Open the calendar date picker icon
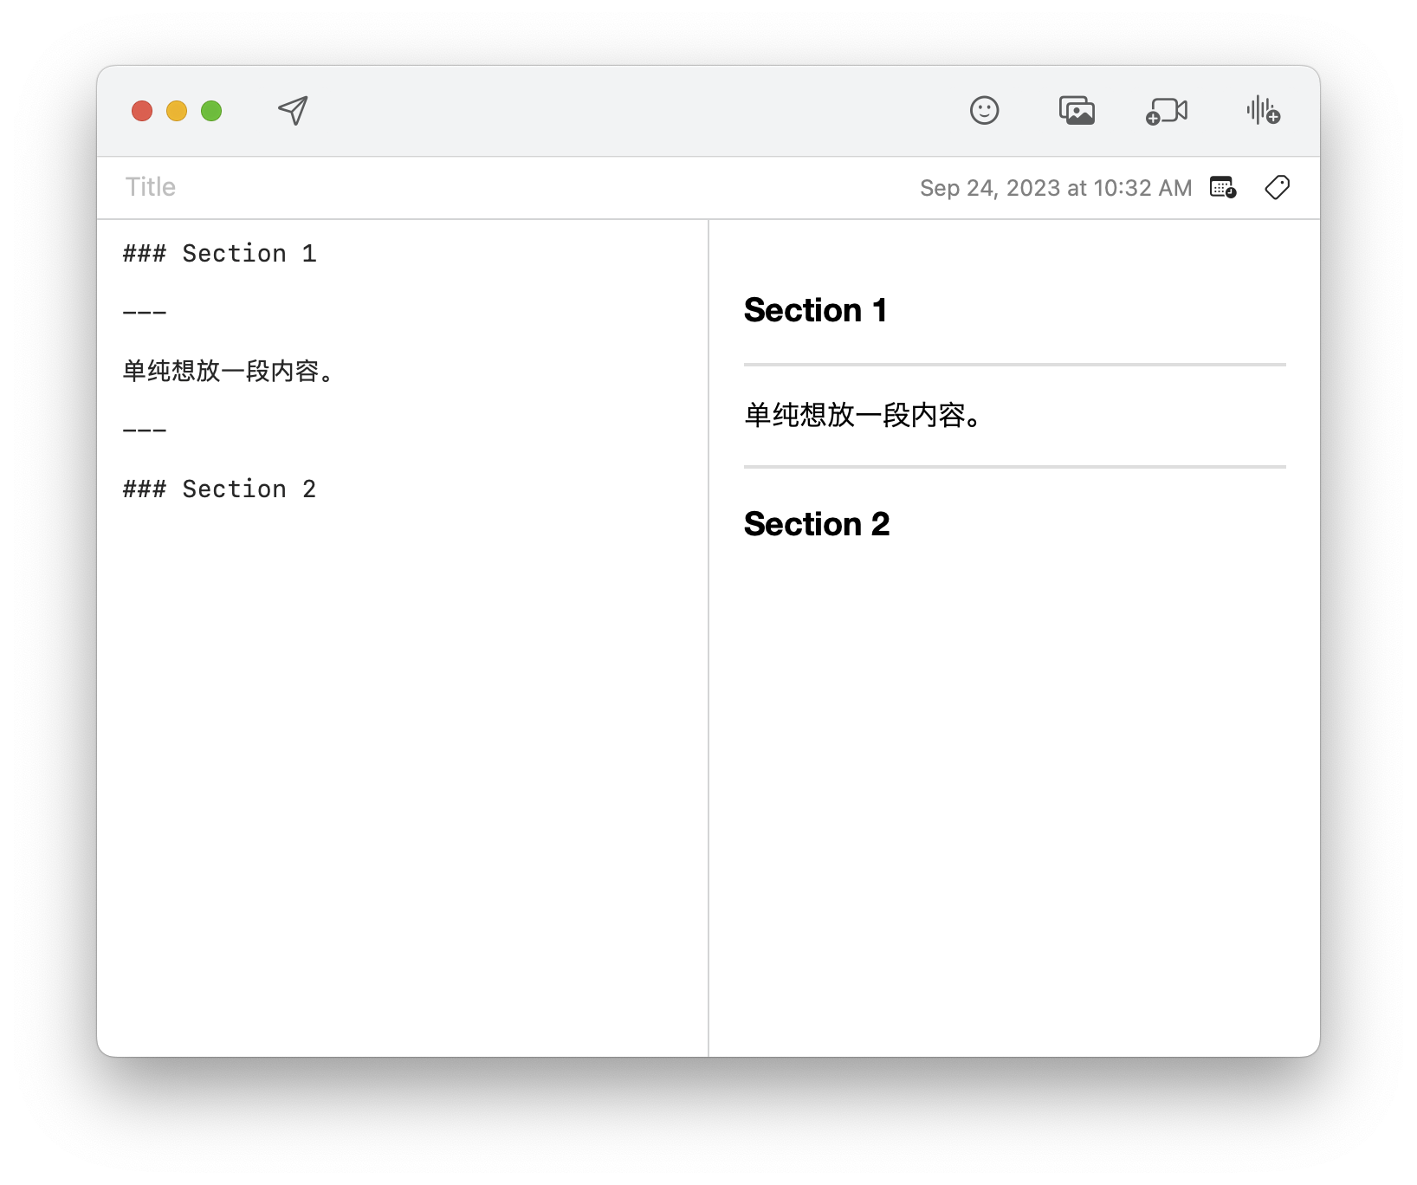The width and height of the screenshot is (1417, 1185). click(x=1222, y=187)
